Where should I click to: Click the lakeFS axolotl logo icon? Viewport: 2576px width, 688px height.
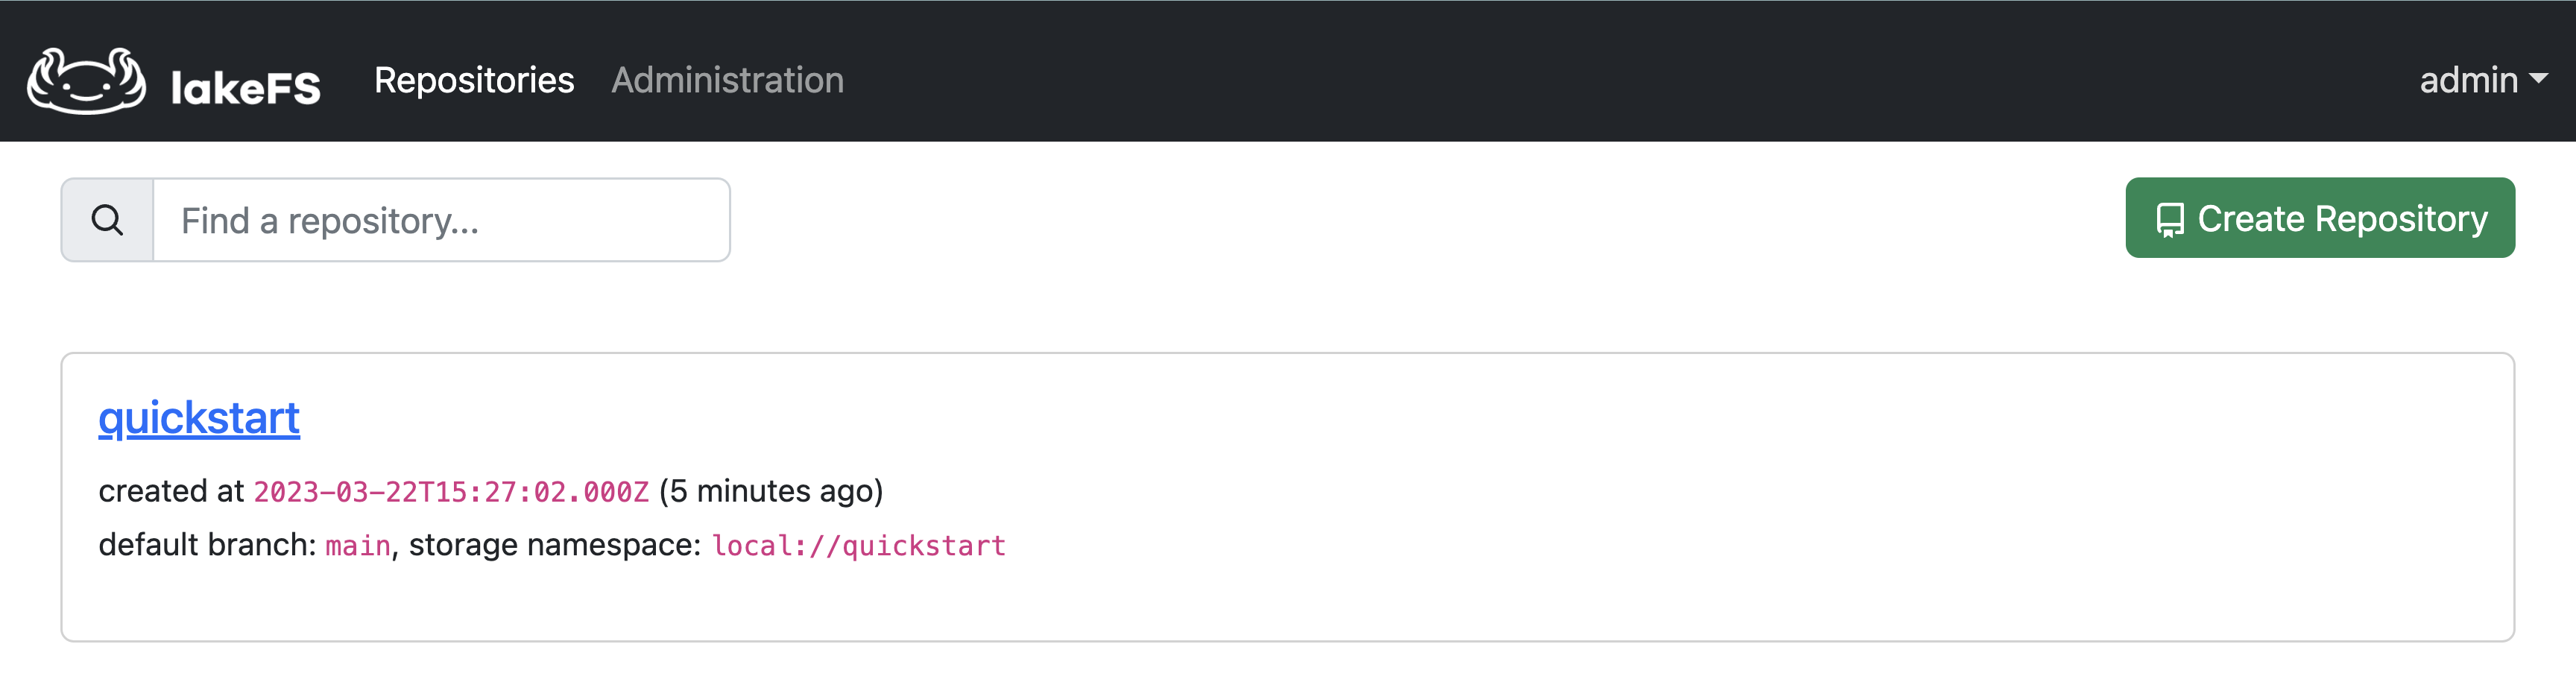(x=86, y=80)
